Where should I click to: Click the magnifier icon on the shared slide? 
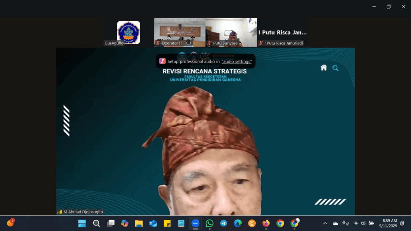coord(335,68)
